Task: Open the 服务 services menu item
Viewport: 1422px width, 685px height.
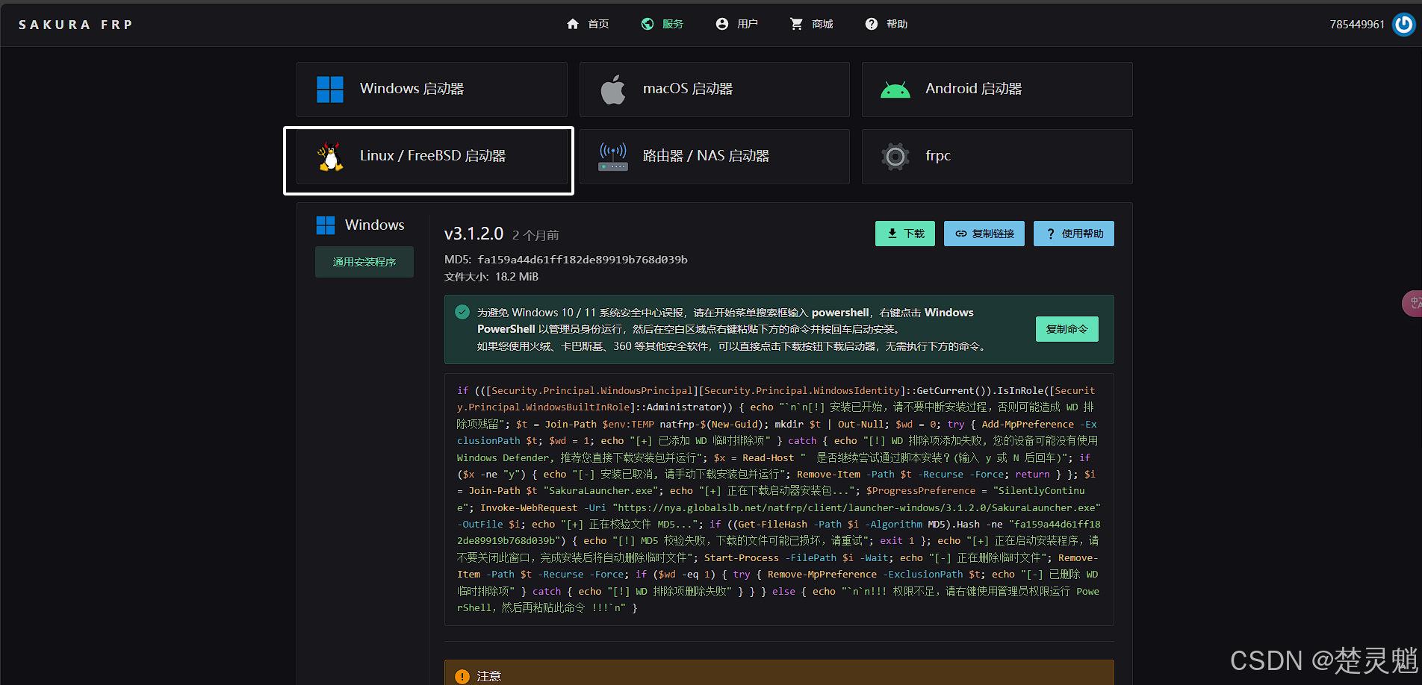Action: pyautogui.click(x=662, y=24)
